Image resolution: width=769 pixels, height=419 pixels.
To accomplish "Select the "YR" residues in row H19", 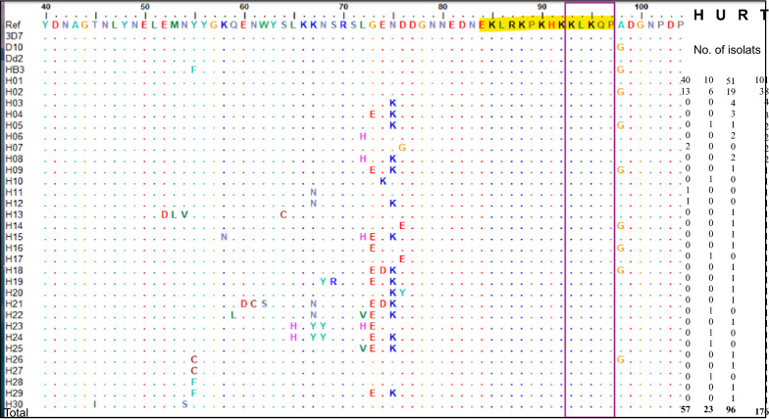I will click(x=329, y=282).
